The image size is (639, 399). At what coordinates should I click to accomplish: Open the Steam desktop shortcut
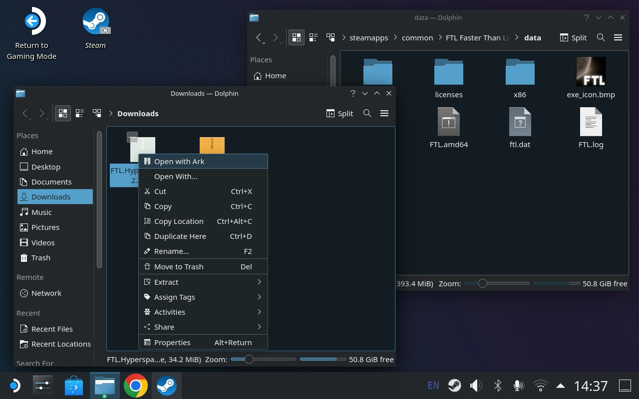(95, 28)
